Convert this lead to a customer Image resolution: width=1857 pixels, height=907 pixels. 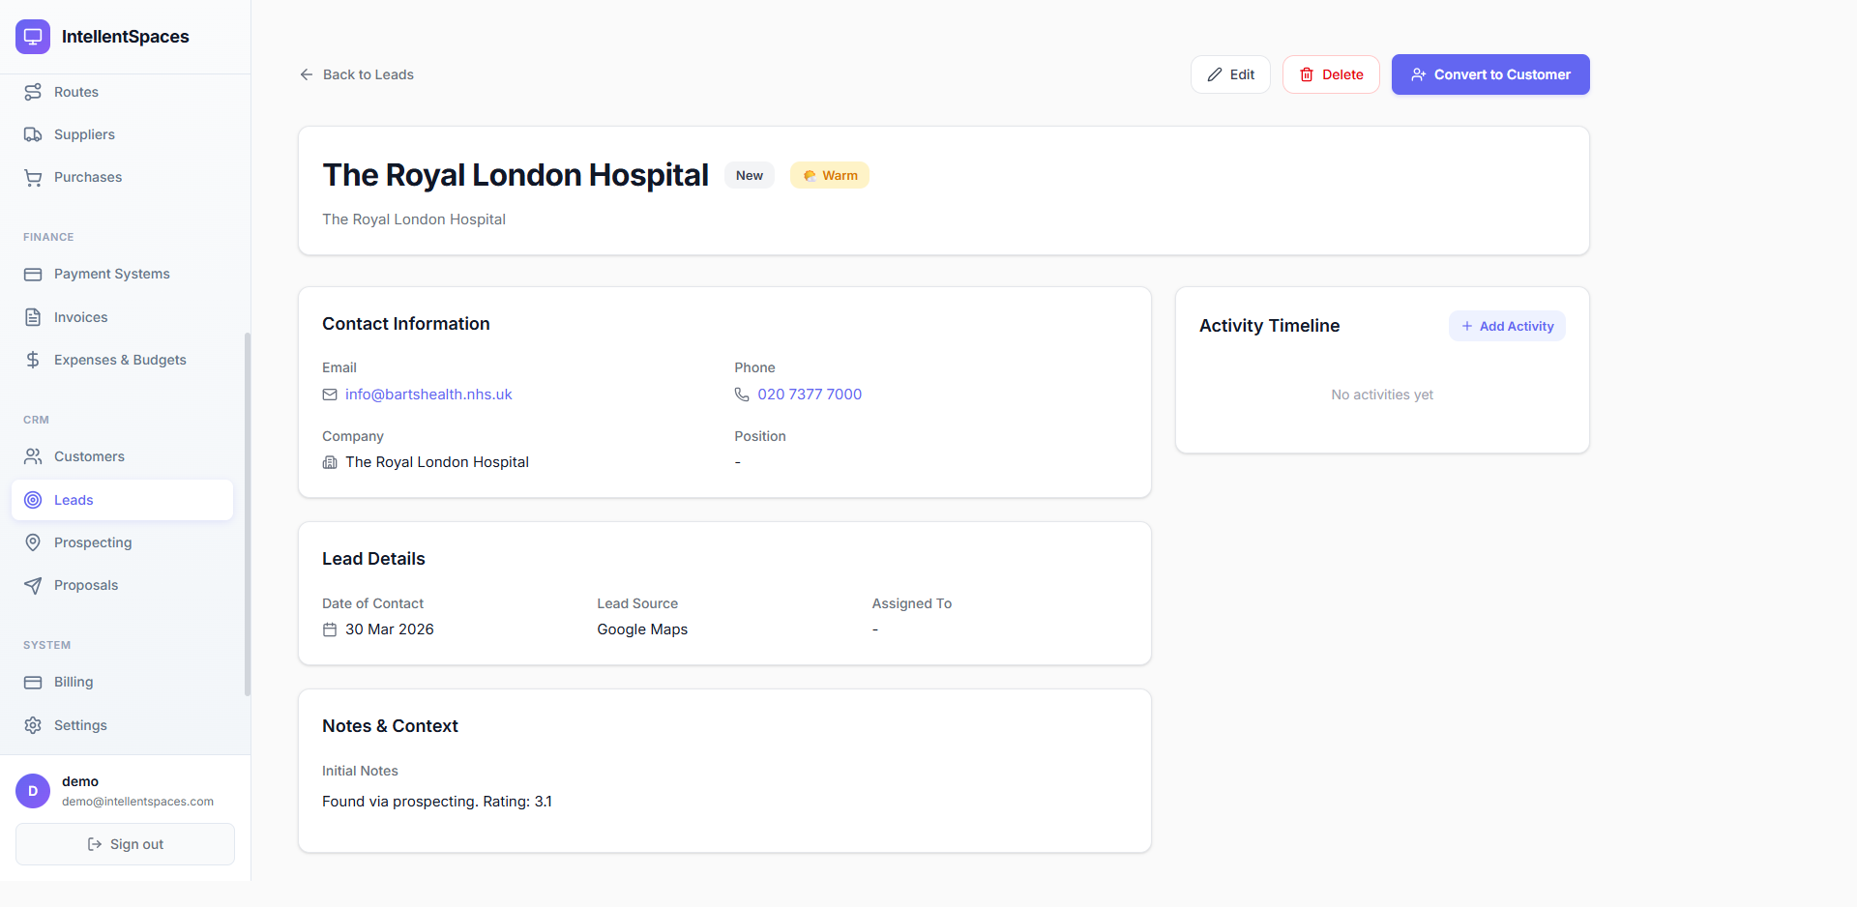(1490, 74)
